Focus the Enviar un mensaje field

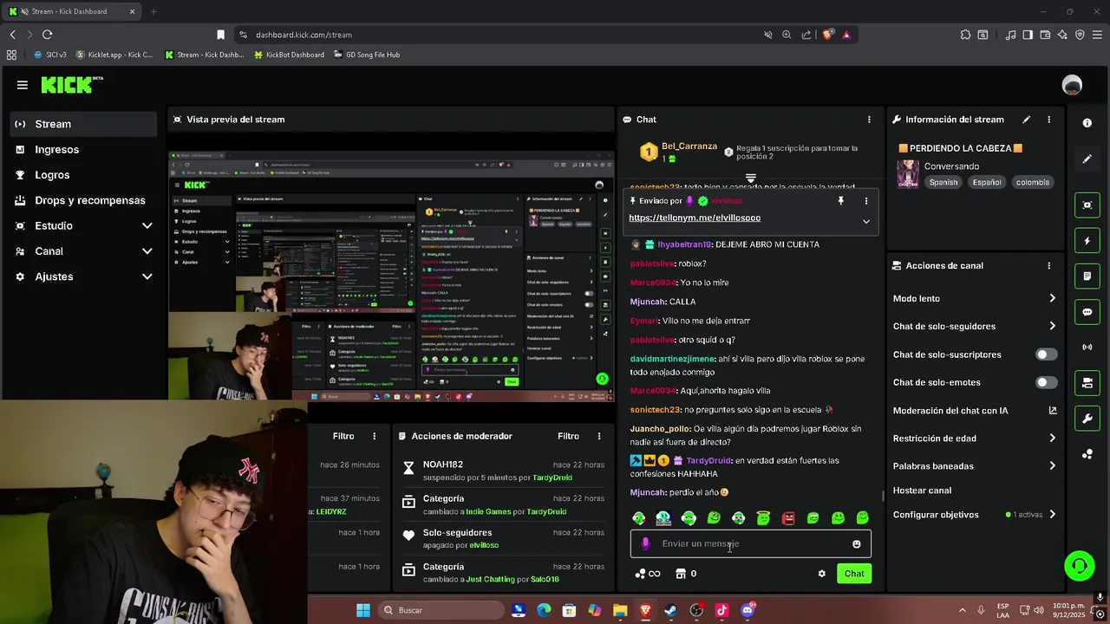pos(751,544)
